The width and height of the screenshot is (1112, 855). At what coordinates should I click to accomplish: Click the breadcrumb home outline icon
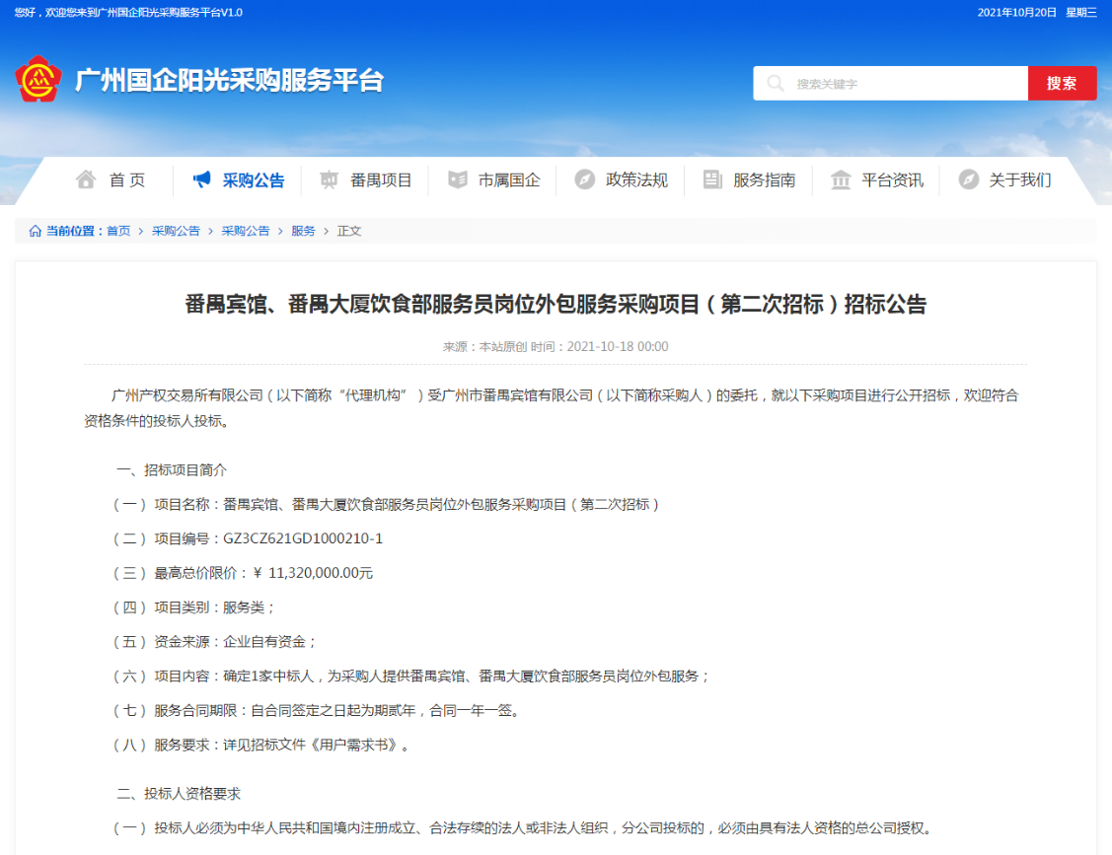tap(35, 231)
